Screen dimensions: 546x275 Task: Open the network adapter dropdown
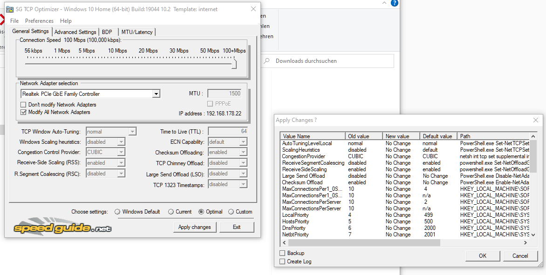pyautogui.click(x=157, y=94)
